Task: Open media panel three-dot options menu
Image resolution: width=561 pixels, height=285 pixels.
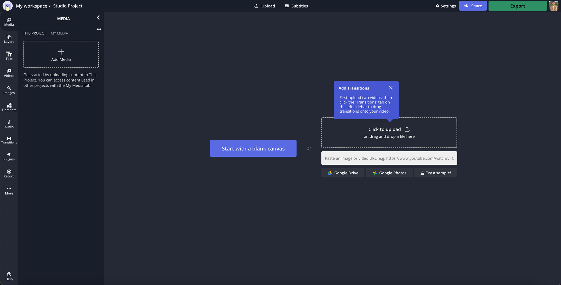Action: 99,29
